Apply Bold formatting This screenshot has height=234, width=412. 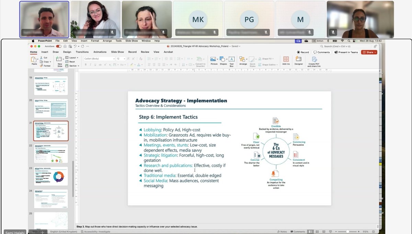[85, 64]
